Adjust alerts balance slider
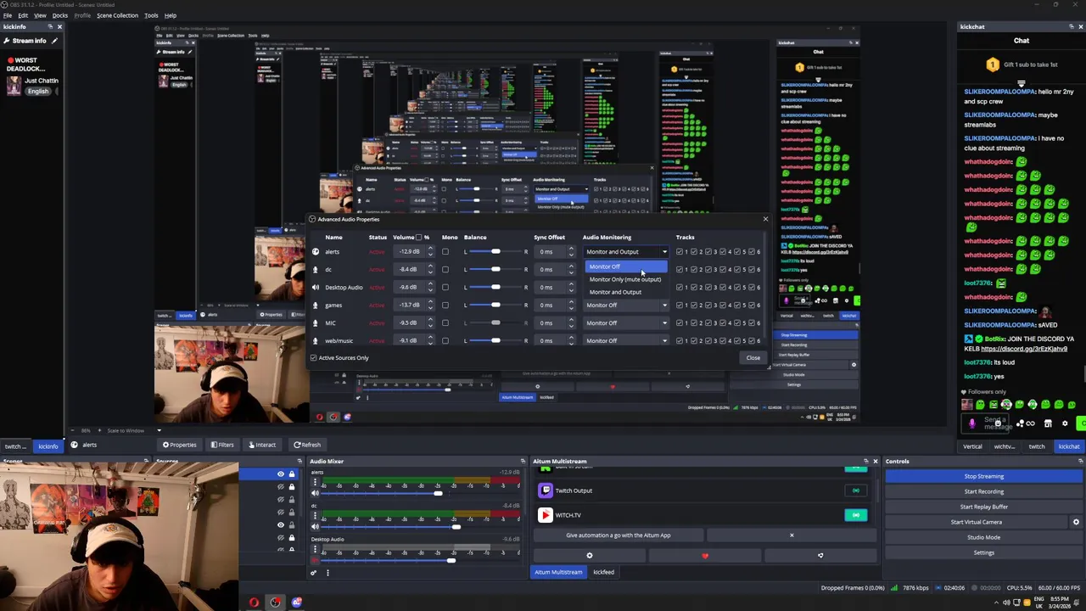Image resolution: width=1086 pixels, height=611 pixels. 495,252
